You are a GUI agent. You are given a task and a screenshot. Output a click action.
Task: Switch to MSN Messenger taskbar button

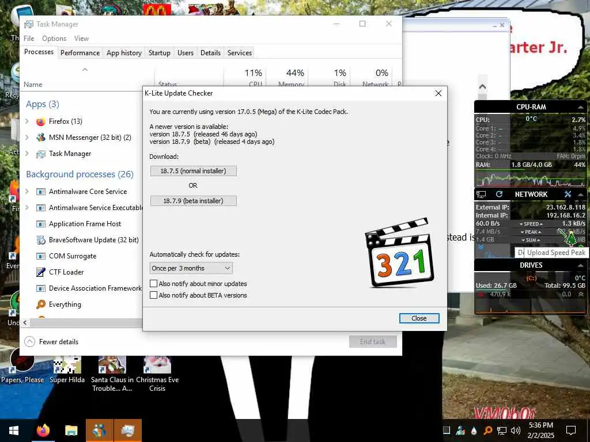pyautogui.click(x=99, y=430)
